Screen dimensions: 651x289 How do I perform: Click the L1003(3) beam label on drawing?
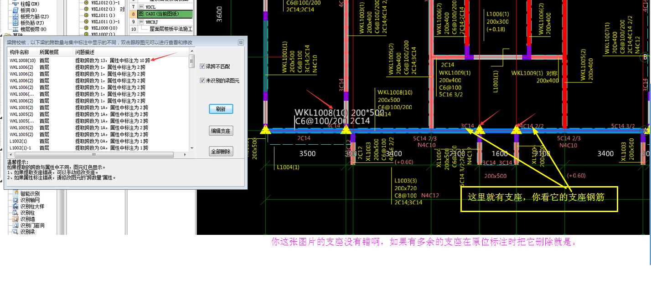tap(406, 181)
